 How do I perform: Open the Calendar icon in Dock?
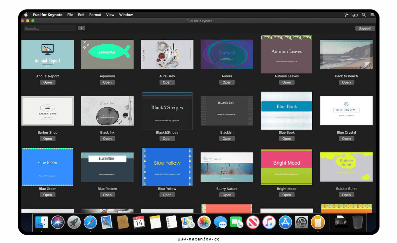139,222
